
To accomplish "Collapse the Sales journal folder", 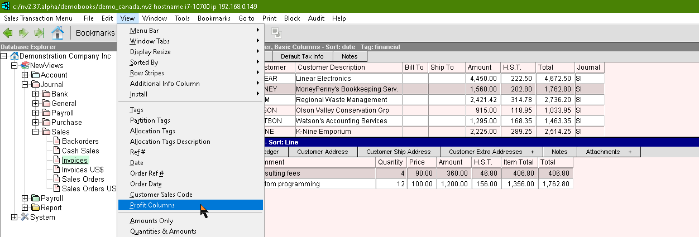I will tap(35, 132).
